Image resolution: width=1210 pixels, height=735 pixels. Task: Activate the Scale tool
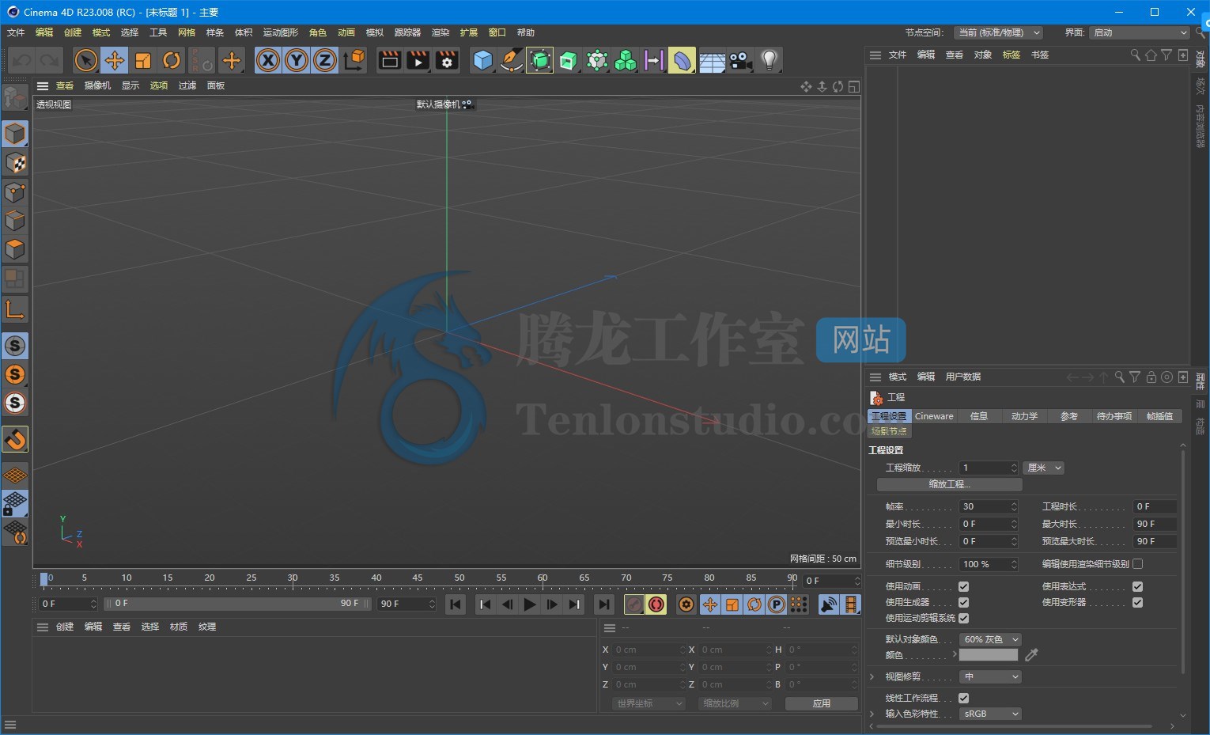point(143,60)
